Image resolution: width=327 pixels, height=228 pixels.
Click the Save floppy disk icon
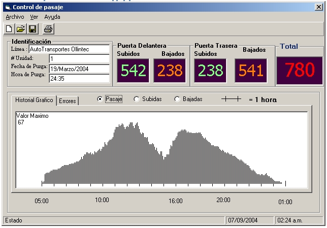32,28
